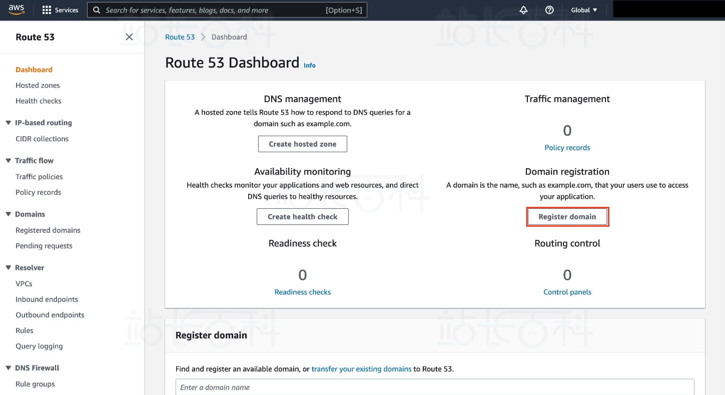The height and width of the screenshot is (395, 725).
Task: Click the Route 53 sidebar title
Action: point(35,37)
